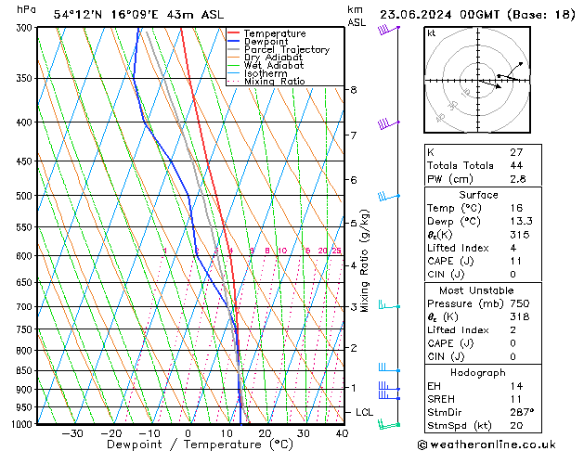Click the CAPE value in the Surface table
The height and width of the screenshot is (451, 584).
(x=516, y=261)
